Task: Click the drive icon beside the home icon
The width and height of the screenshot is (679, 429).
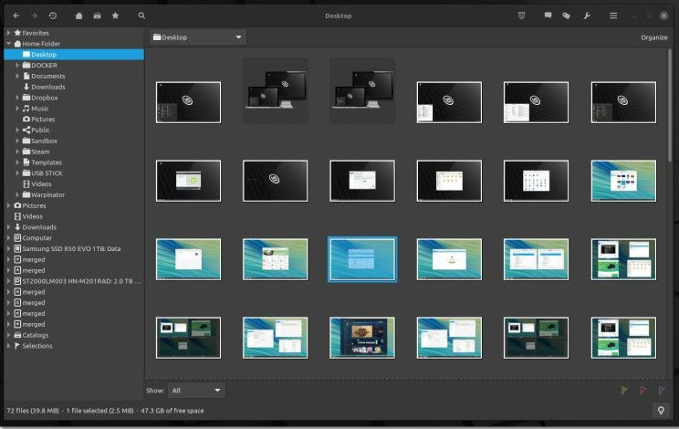Action: tap(97, 16)
